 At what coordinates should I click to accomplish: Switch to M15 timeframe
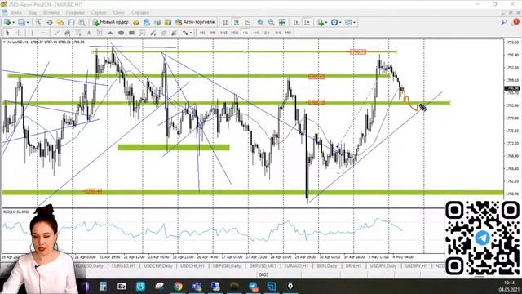pyautogui.click(x=223, y=33)
